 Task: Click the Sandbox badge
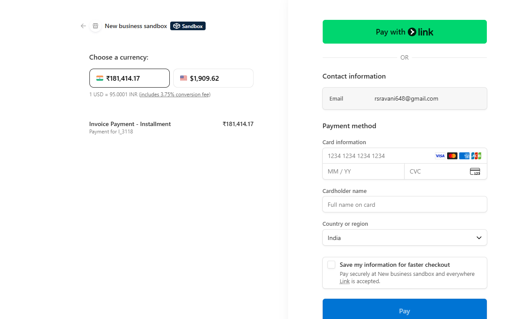pos(188,26)
